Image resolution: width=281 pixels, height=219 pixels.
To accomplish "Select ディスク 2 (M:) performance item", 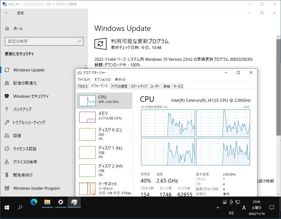I will (x=104, y=171).
